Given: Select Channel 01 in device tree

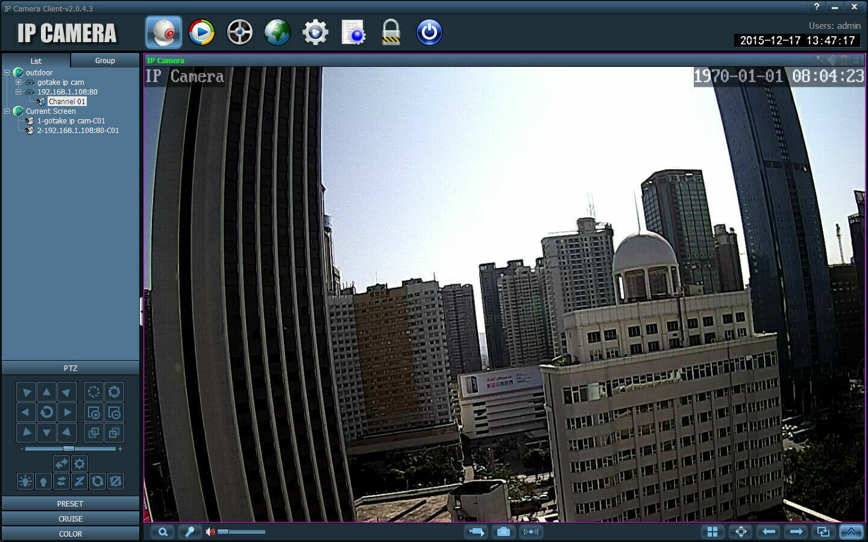Looking at the screenshot, I should tap(67, 101).
